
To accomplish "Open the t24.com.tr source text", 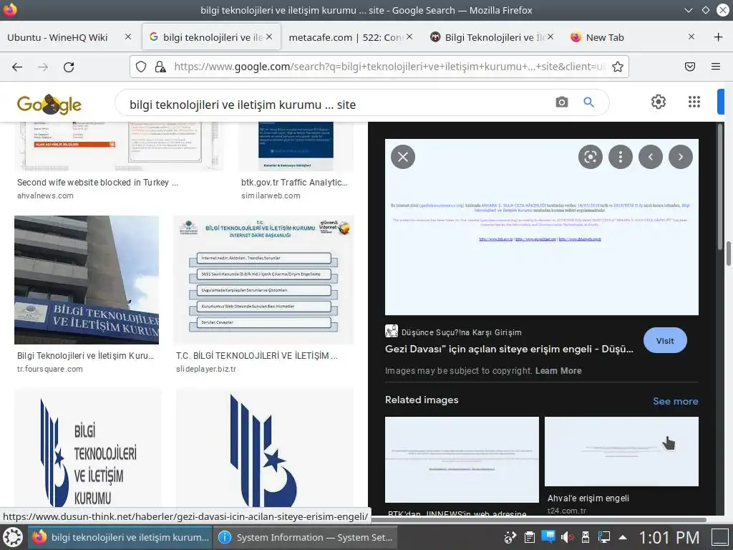I will click(567, 510).
